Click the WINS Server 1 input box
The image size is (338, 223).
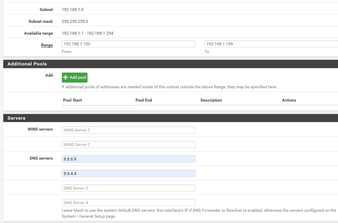tap(128, 130)
